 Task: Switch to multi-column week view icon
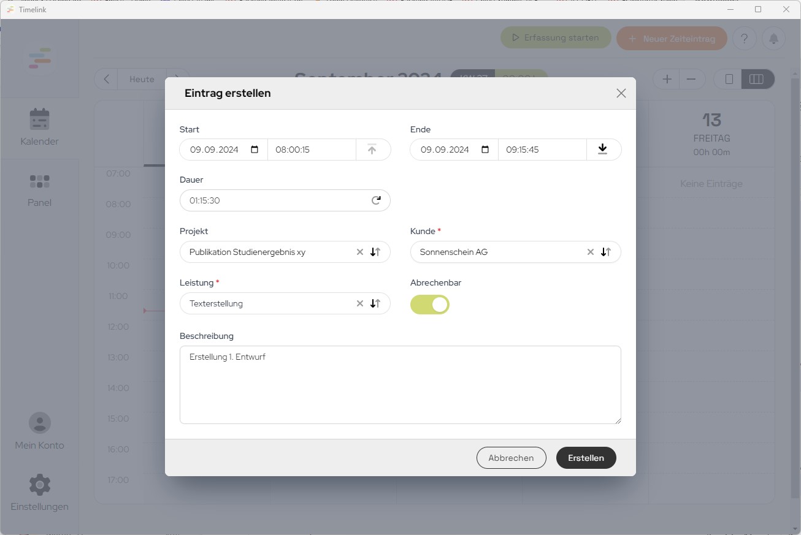click(x=757, y=79)
